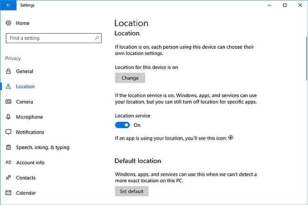Open the Location privacy page

click(25, 86)
